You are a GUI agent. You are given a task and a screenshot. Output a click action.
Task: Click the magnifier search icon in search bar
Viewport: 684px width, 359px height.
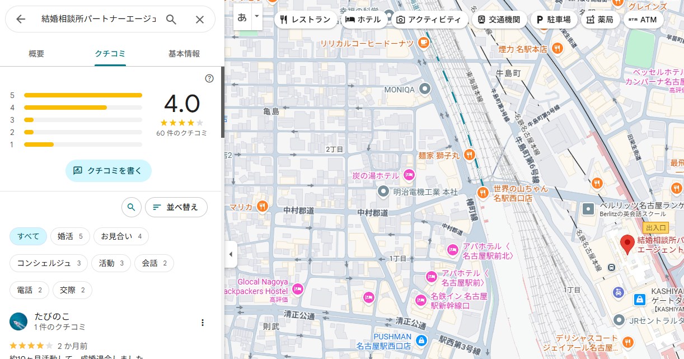(x=171, y=20)
